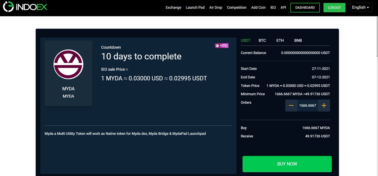Click the Countdown label

pos(111,47)
